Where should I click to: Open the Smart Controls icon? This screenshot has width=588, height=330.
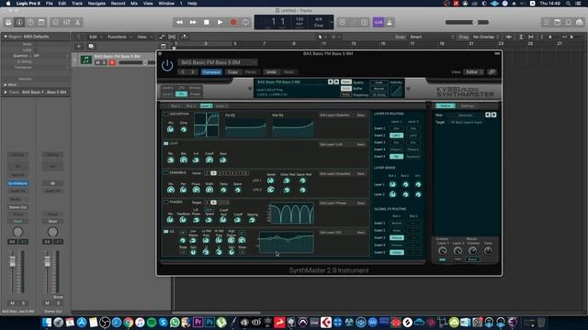[x=55, y=22]
